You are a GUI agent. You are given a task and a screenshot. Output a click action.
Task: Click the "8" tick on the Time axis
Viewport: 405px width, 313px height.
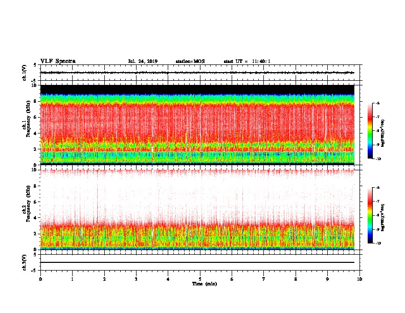(x=296, y=279)
